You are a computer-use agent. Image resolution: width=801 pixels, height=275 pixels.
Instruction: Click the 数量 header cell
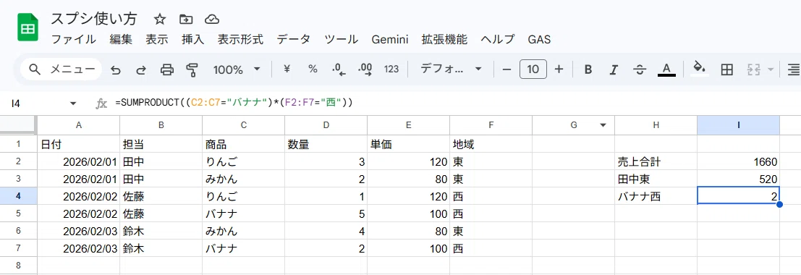[326, 145]
